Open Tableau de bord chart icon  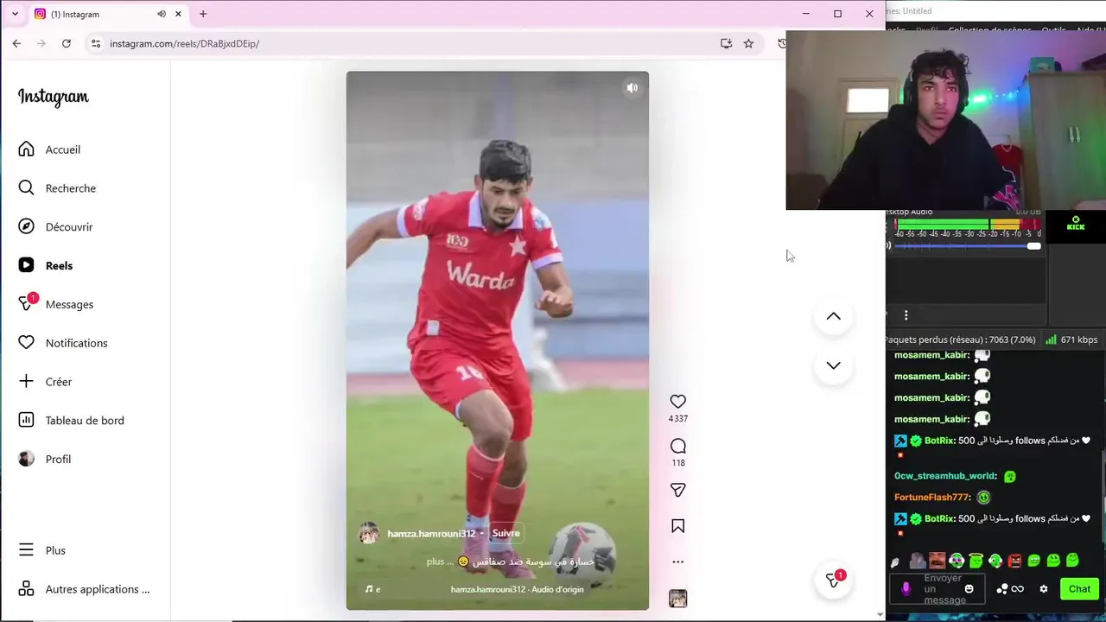tap(27, 420)
